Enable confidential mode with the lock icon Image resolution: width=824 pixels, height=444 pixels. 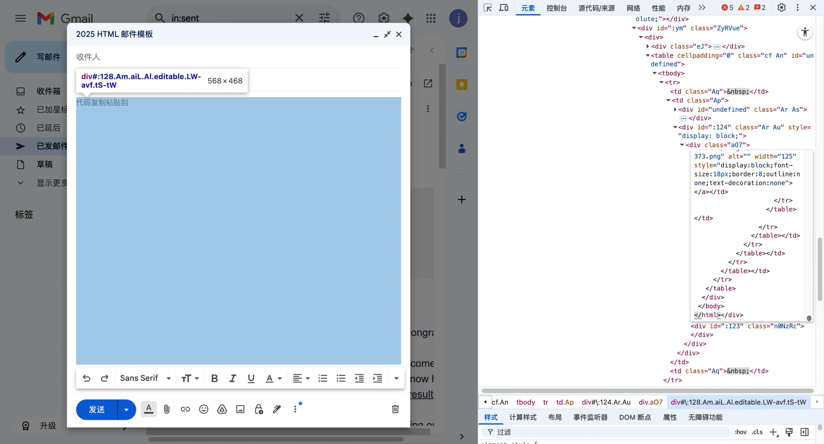[x=259, y=409]
